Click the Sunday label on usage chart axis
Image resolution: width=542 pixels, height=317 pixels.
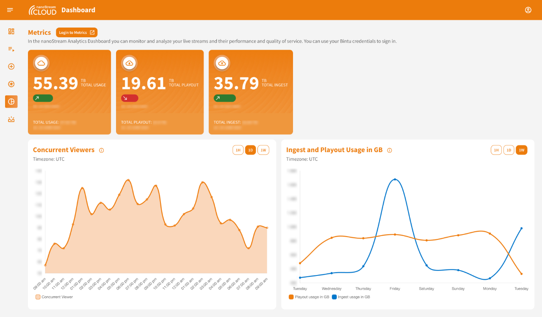pos(458,289)
